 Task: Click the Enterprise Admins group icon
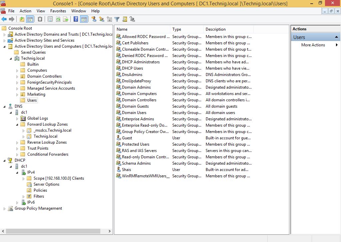119,119
